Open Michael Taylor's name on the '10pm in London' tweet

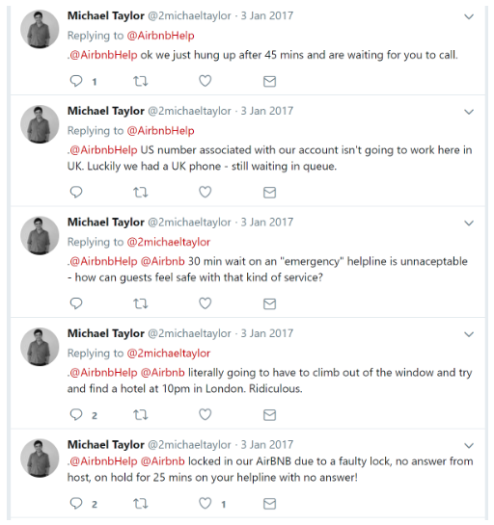[x=106, y=333]
